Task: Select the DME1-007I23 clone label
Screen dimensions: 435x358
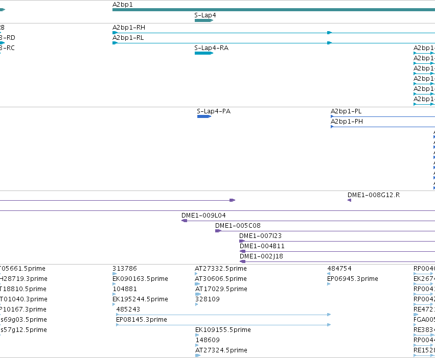Action: click(x=260, y=236)
